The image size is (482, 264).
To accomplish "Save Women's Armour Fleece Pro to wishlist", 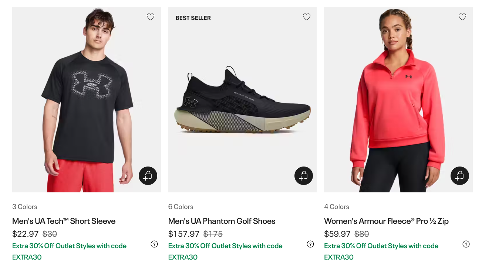I will [462, 17].
